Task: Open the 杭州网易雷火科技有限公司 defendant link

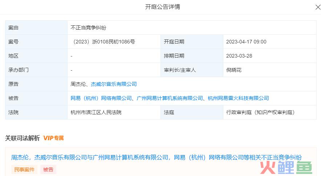Action: pos(238,98)
